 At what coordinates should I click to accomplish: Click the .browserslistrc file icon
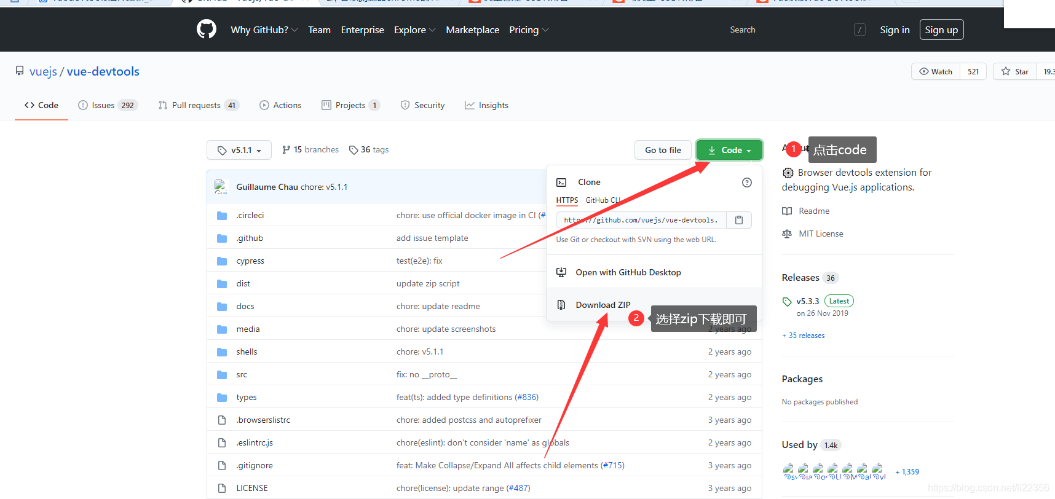(x=222, y=420)
